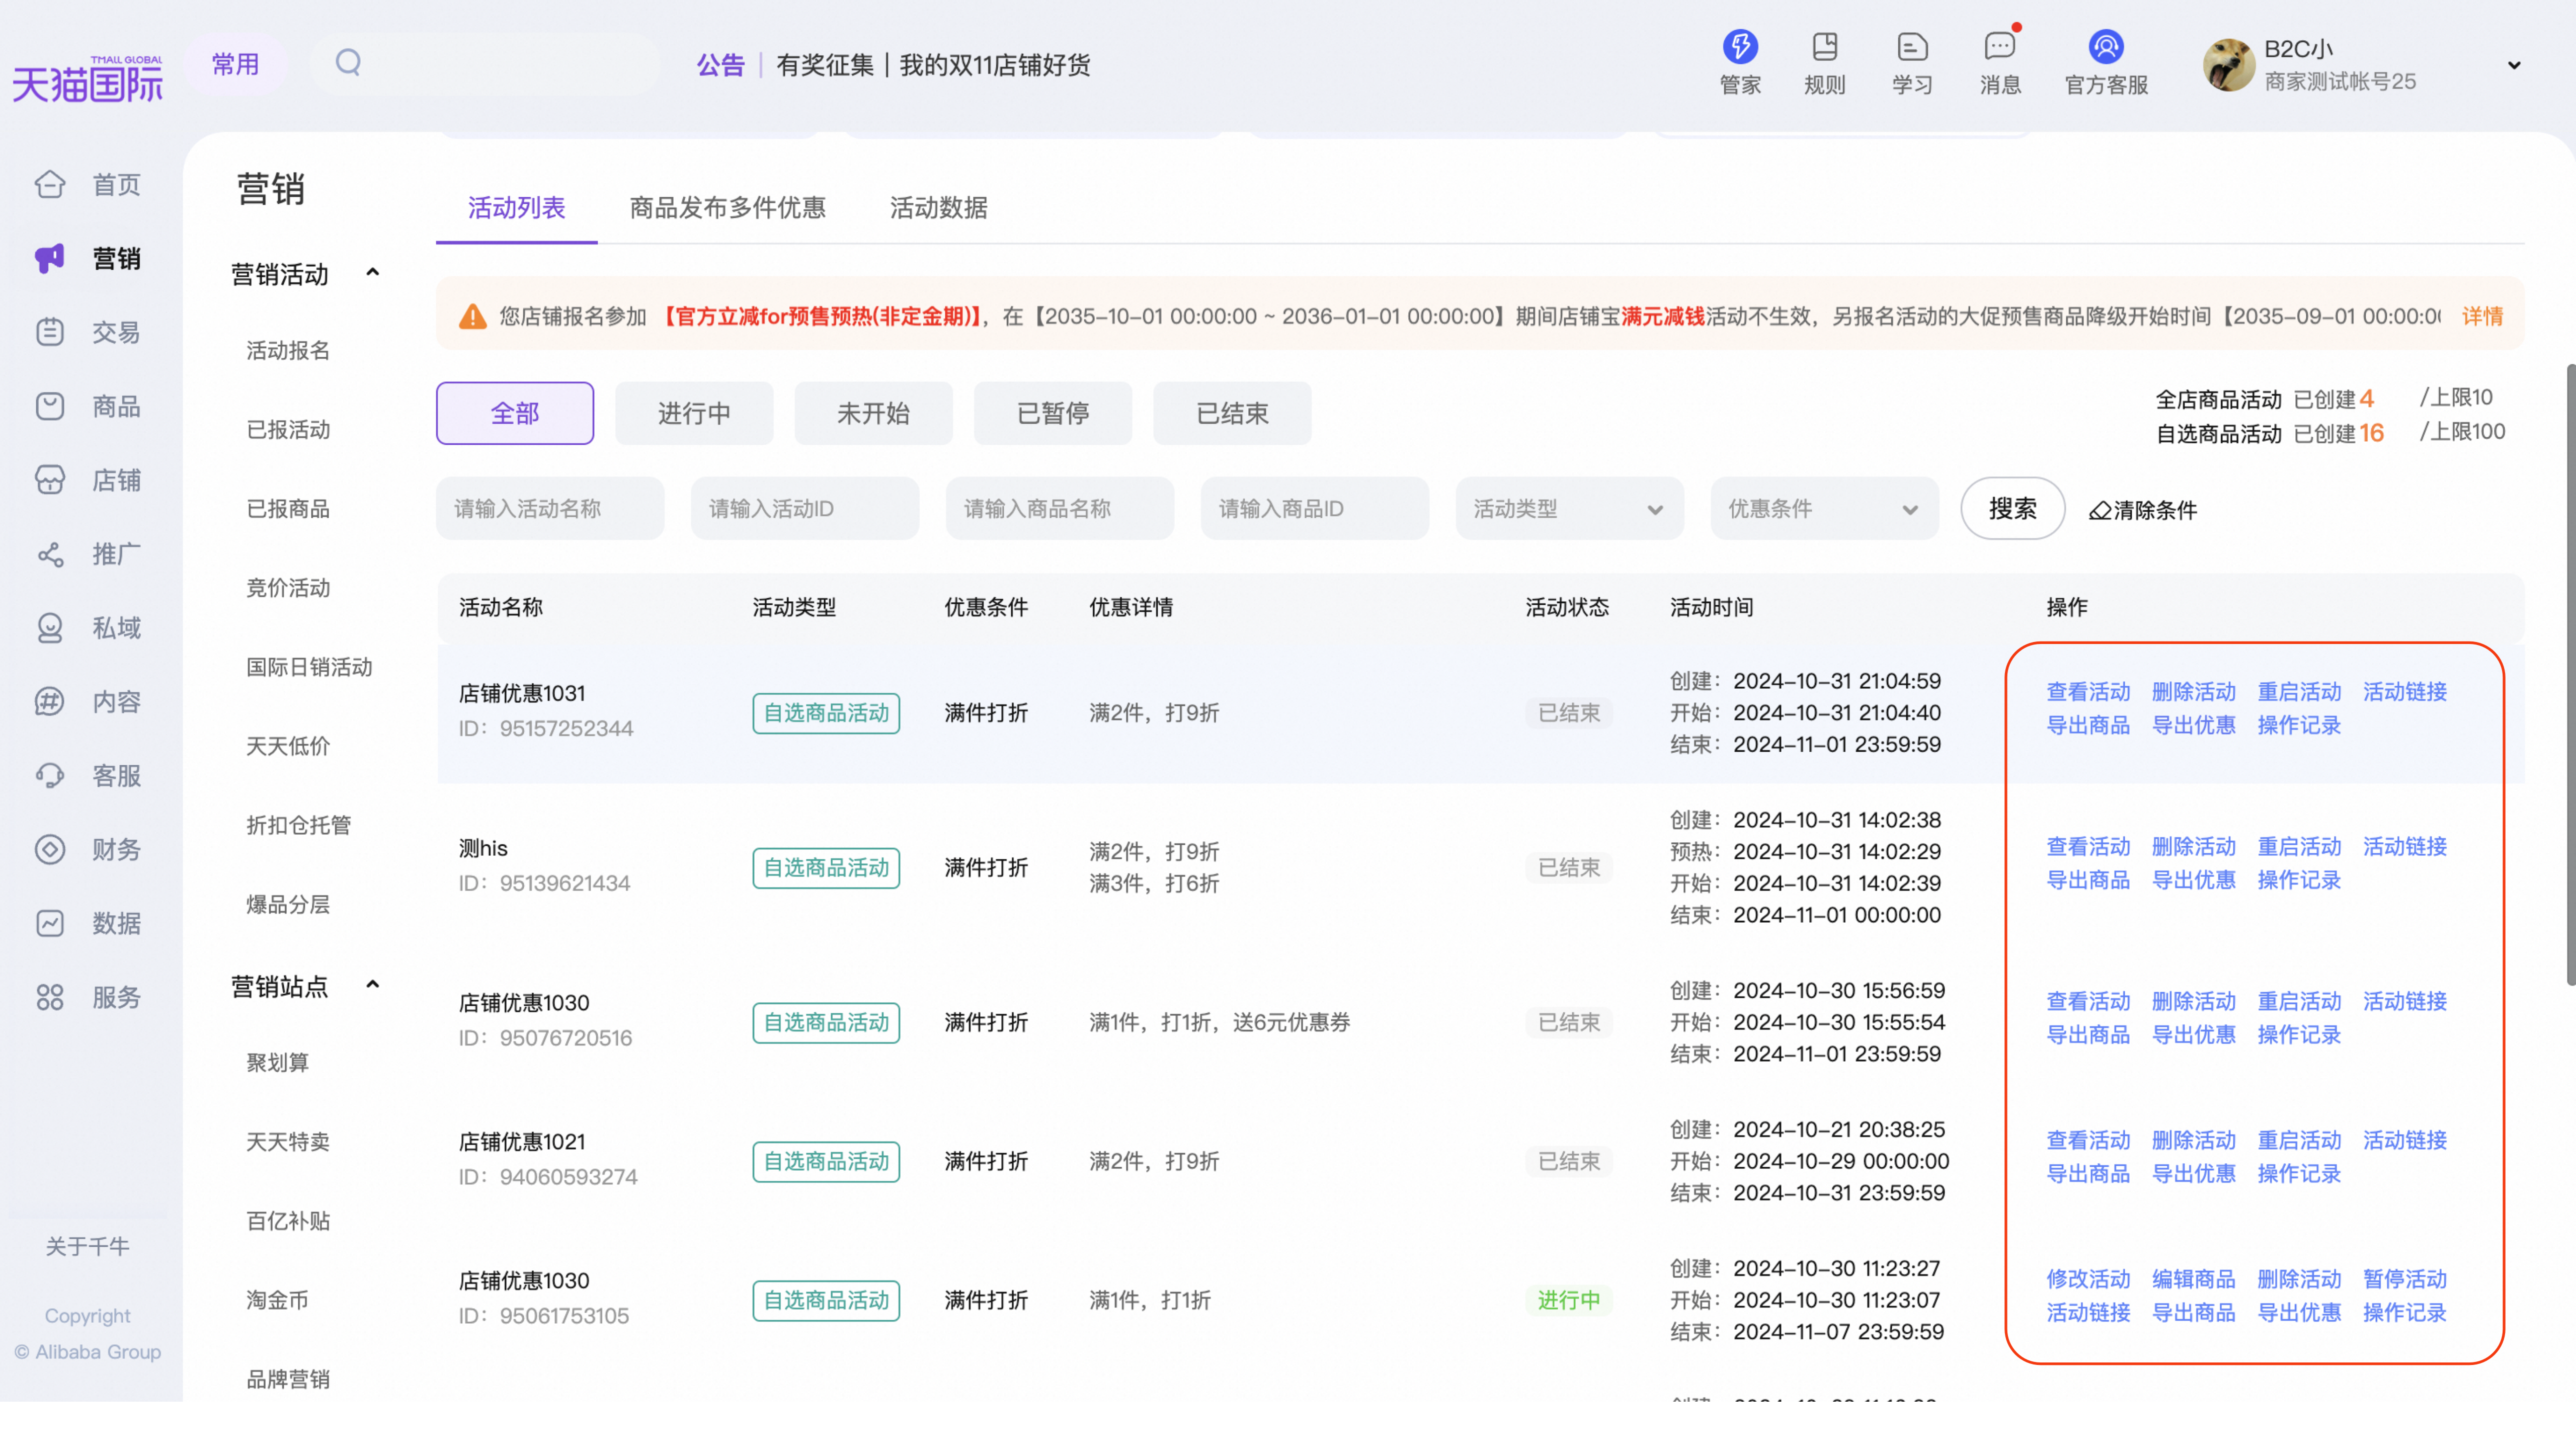Click the B2C小 account avatar
Image resolution: width=2576 pixels, height=1449 pixels.
click(2228, 65)
